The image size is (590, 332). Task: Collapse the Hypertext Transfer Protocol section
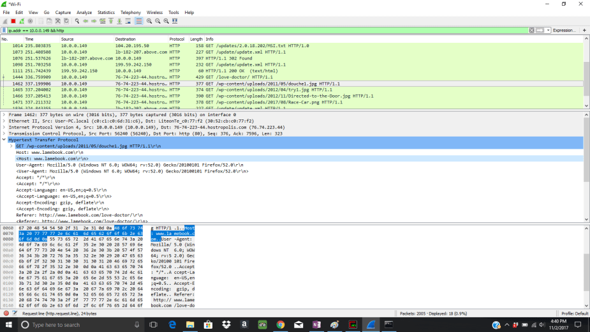4,140
